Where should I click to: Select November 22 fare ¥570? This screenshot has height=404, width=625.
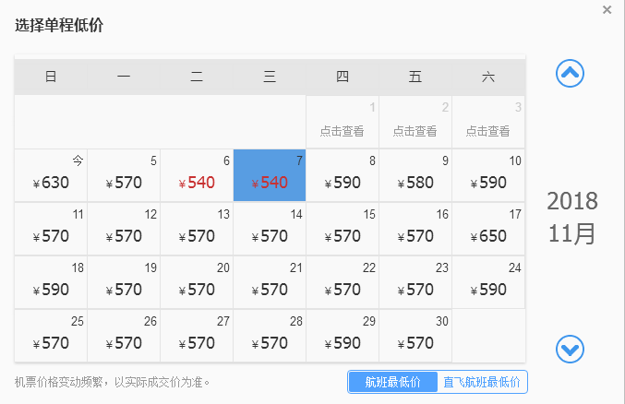[x=342, y=282]
